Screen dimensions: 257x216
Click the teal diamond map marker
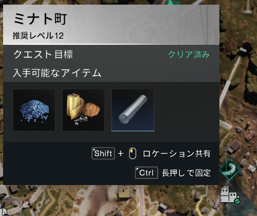(x=230, y=170)
